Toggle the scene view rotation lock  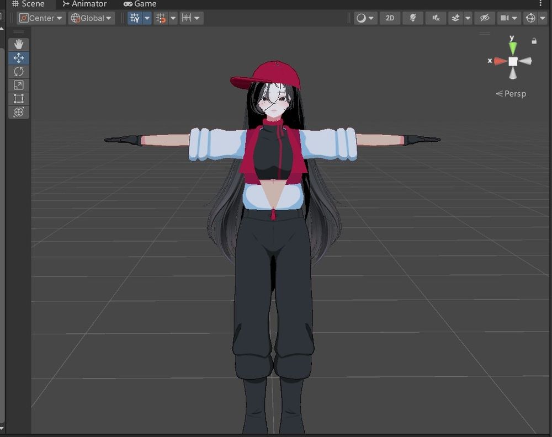pyautogui.click(x=534, y=41)
